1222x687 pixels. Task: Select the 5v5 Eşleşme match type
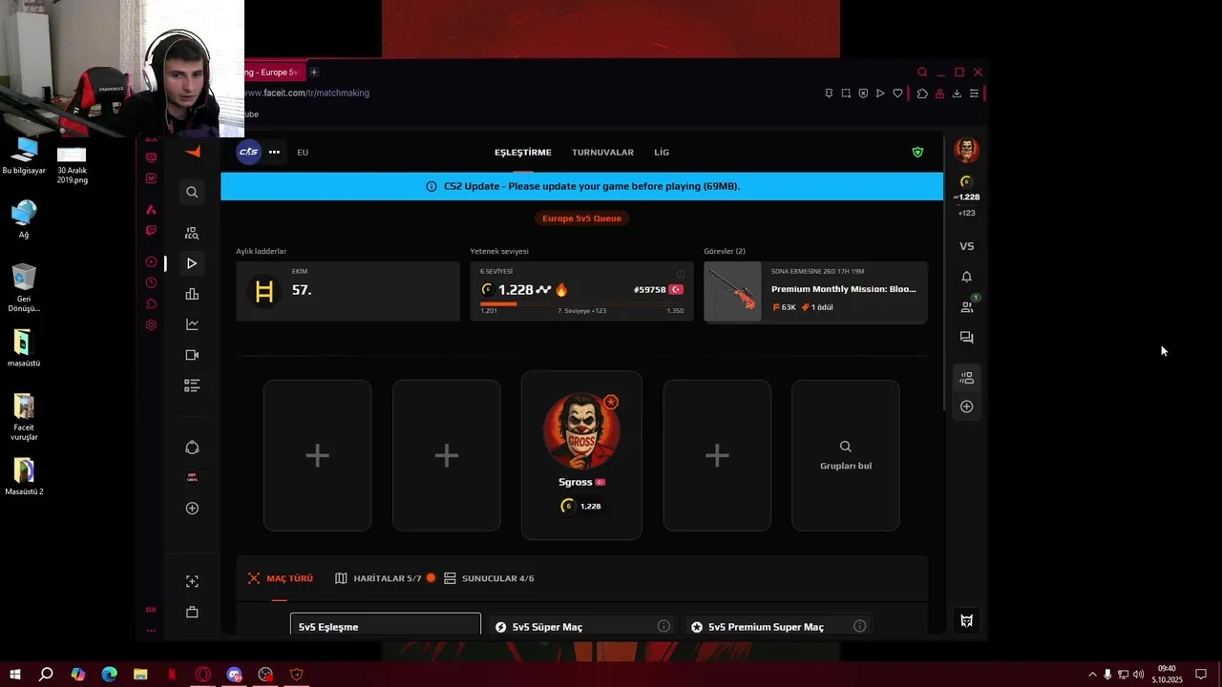tap(386, 626)
